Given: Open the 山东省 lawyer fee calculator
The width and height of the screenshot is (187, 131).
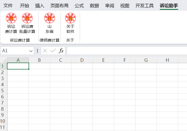Looking at the screenshot, I should pos(49,23).
